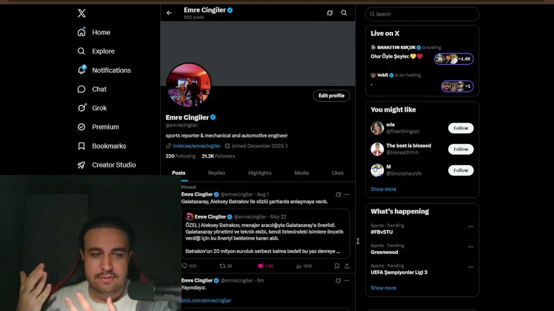The image size is (554, 311).
Task: Open the more menu on the Yayındayız post
Action: pyautogui.click(x=347, y=281)
